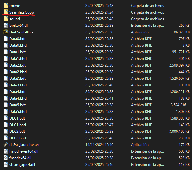
Task: Select the file name Data2.bdt
Action: (18, 65)
